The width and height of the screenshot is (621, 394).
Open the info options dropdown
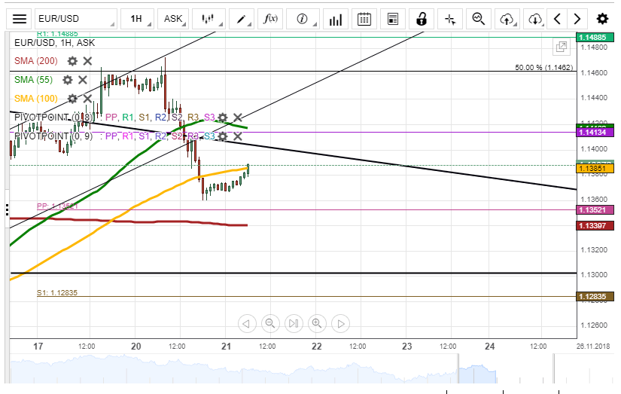click(x=303, y=19)
